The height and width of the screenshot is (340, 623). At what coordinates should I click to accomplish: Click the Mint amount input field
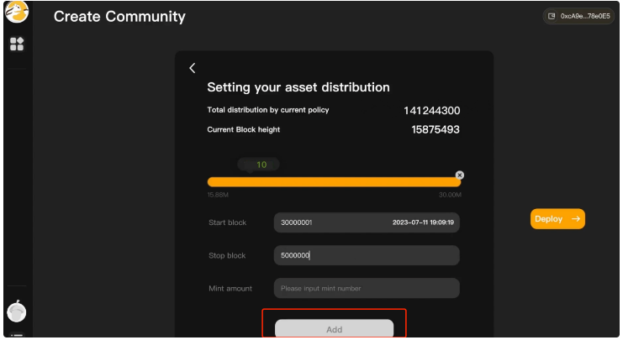tap(367, 289)
